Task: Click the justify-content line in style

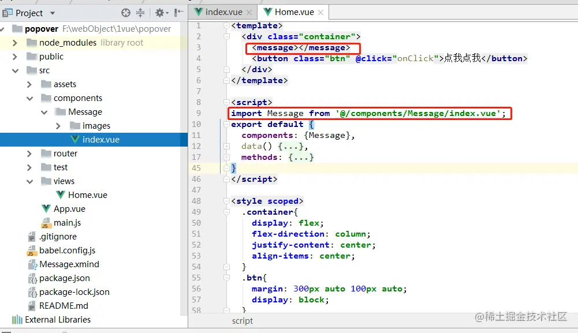Action: click(x=314, y=245)
